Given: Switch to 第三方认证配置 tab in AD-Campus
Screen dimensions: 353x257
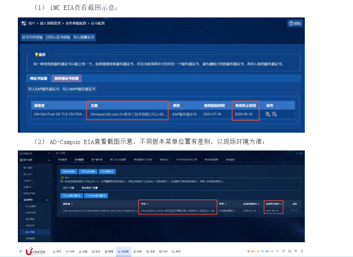Looking at the screenshot, I should (x=118, y=160).
